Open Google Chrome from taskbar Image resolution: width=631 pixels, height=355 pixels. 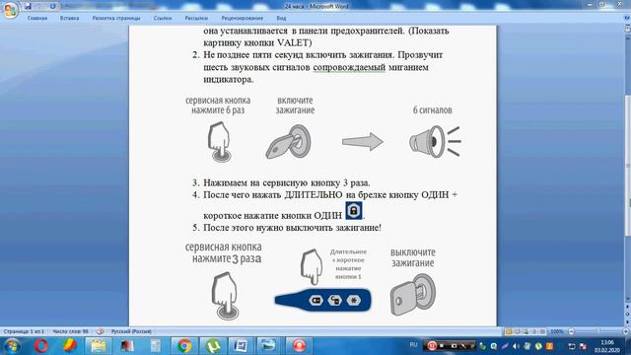(184, 346)
